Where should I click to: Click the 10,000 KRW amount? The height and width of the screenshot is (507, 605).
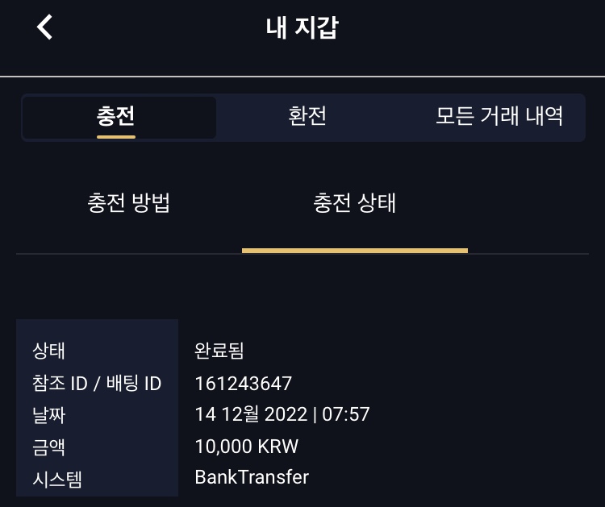point(247,447)
